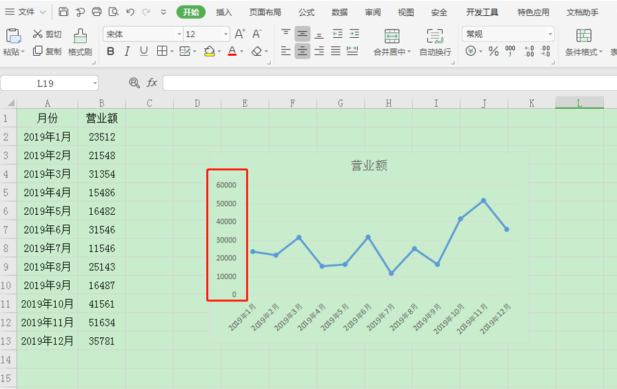617x389 pixels.
Task: Increase decimal places
Action: 529,51
